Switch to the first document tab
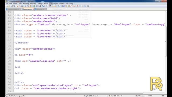Viewport: 172px width, 97px height. tap(14, 9)
